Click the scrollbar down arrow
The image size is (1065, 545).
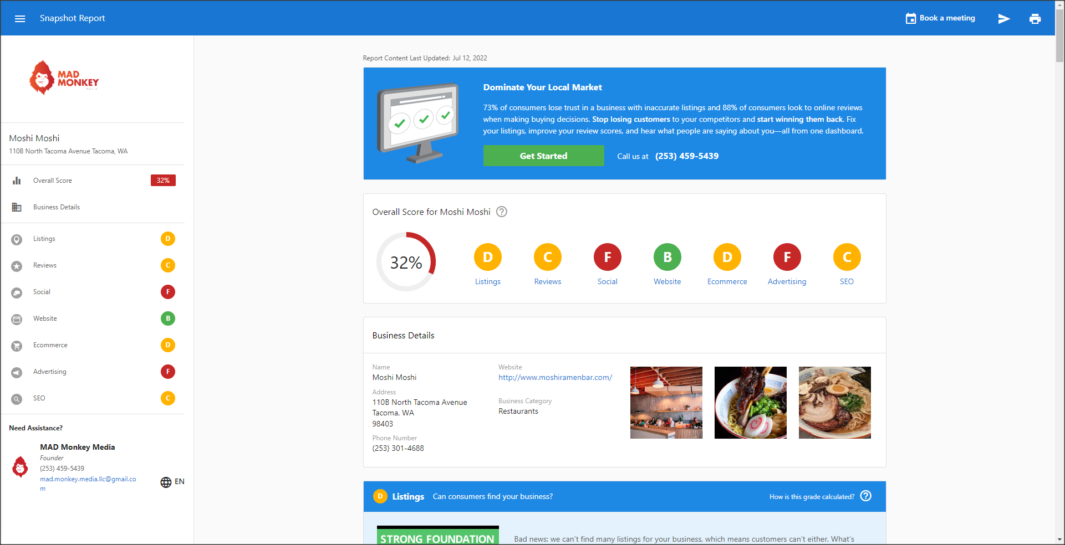click(1059, 539)
